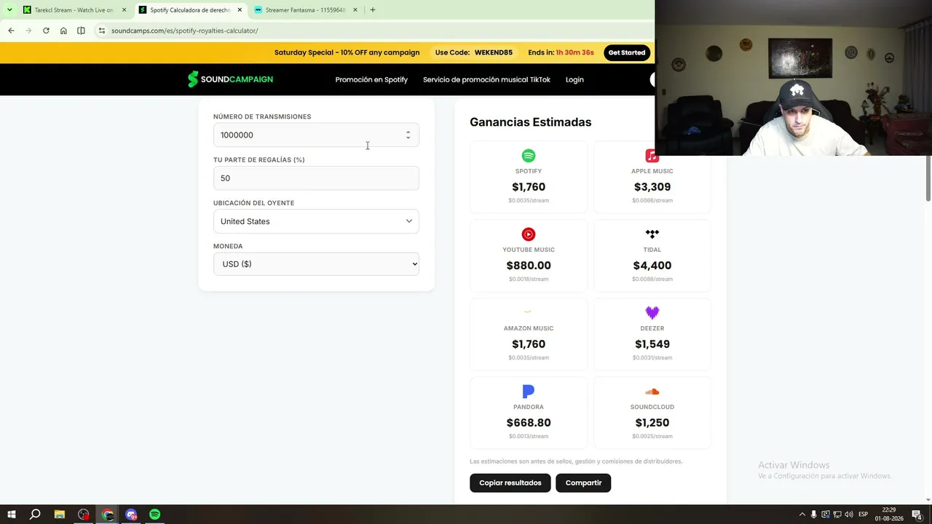932x524 pixels.
Task: Click the Spotify logo in earnings card
Action: pyautogui.click(x=529, y=156)
